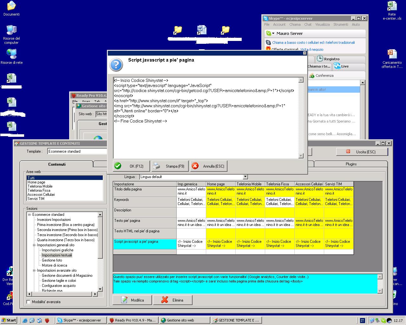Click the Elimina red X button
Image resolution: width=406 pixels, height=325 pixels.
(x=173, y=300)
